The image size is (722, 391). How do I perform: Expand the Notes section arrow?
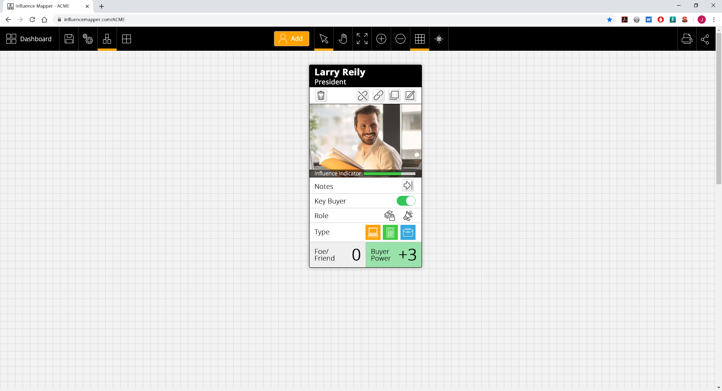(x=408, y=185)
